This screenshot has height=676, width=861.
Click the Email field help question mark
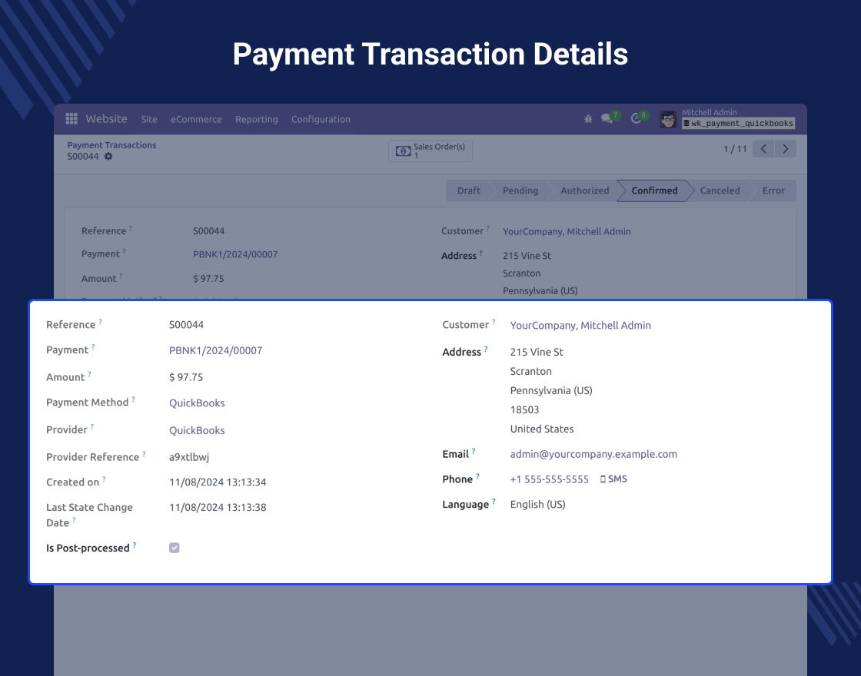click(x=474, y=451)
